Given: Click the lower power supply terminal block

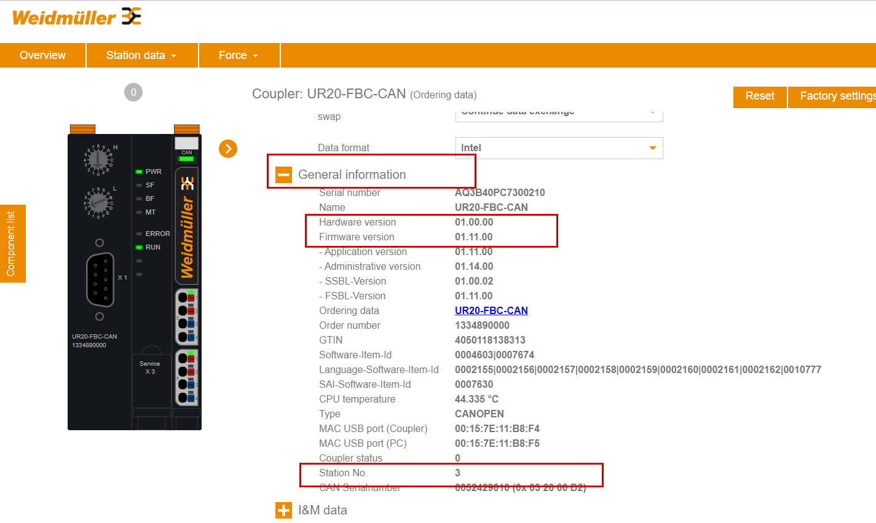Looking at the screenshot, I should (187, 377).
